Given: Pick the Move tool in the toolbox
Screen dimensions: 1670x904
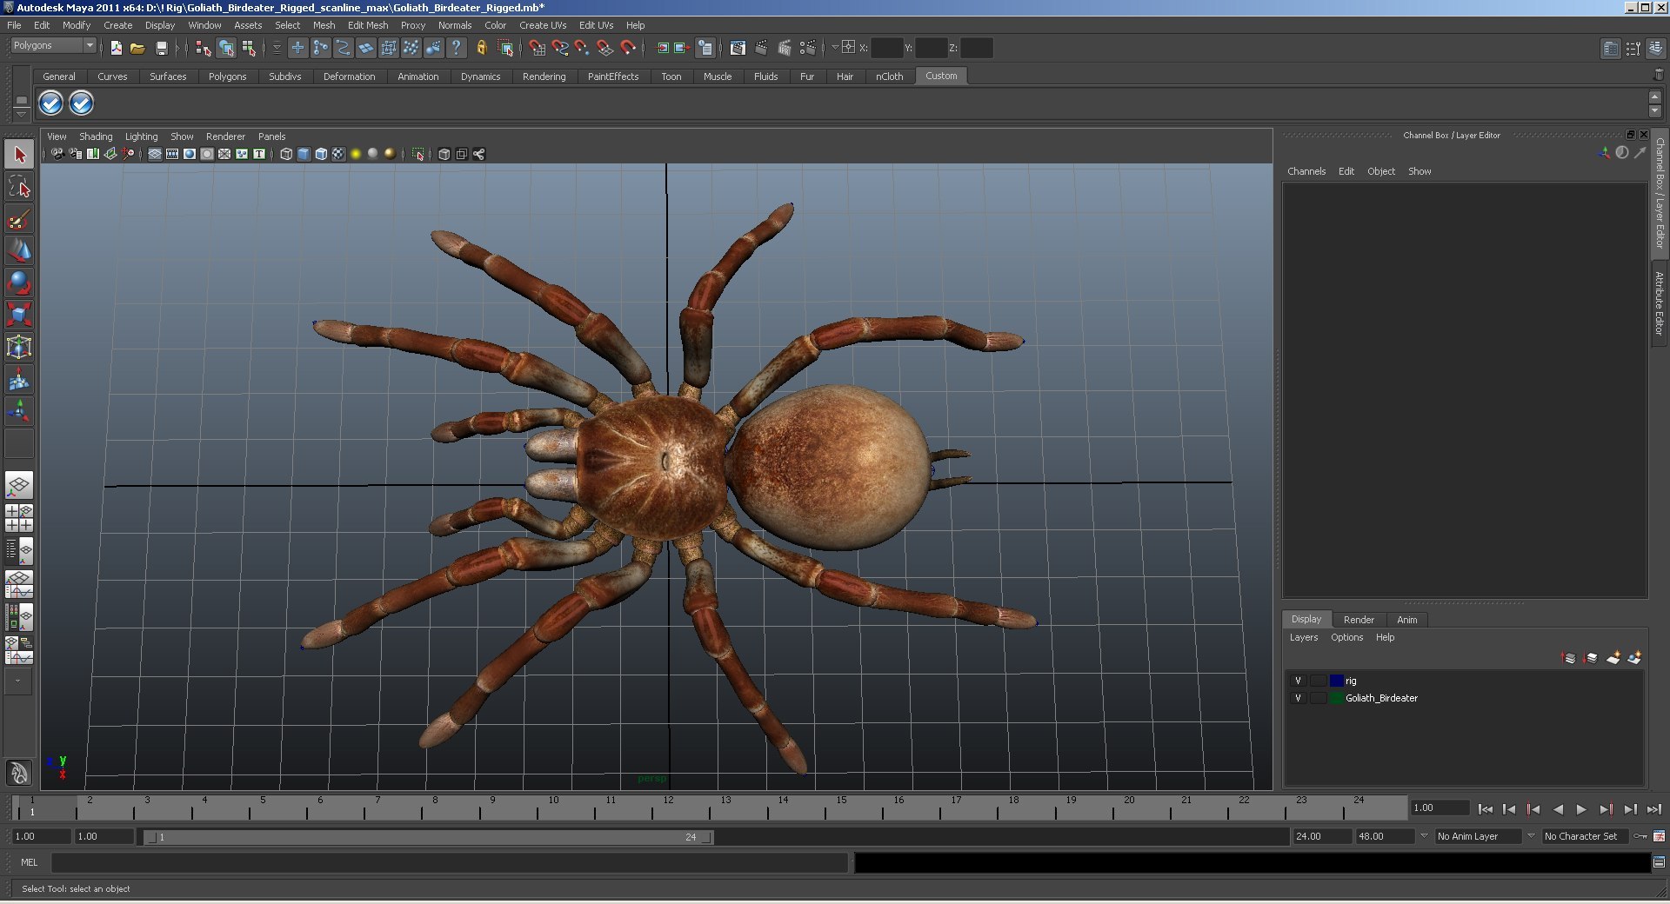Looking at the screenshot, I should [19, 251].
